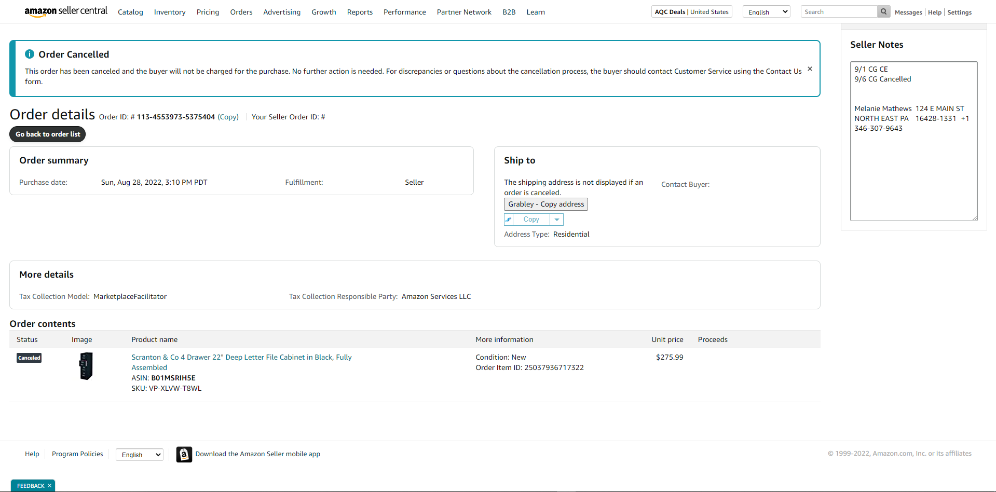This screenshot has width=996, height=492.
Task: Dismiss the Order Cancelled notice
Action: click(x=810, y=69)
